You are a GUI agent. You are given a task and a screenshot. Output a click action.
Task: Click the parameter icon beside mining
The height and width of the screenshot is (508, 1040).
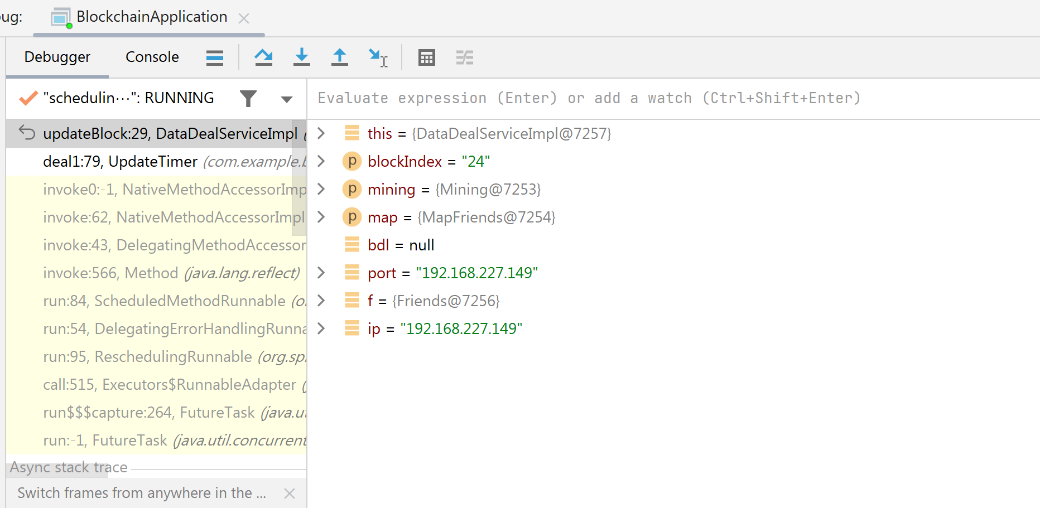pyautogui.click(x=352, y=189)
